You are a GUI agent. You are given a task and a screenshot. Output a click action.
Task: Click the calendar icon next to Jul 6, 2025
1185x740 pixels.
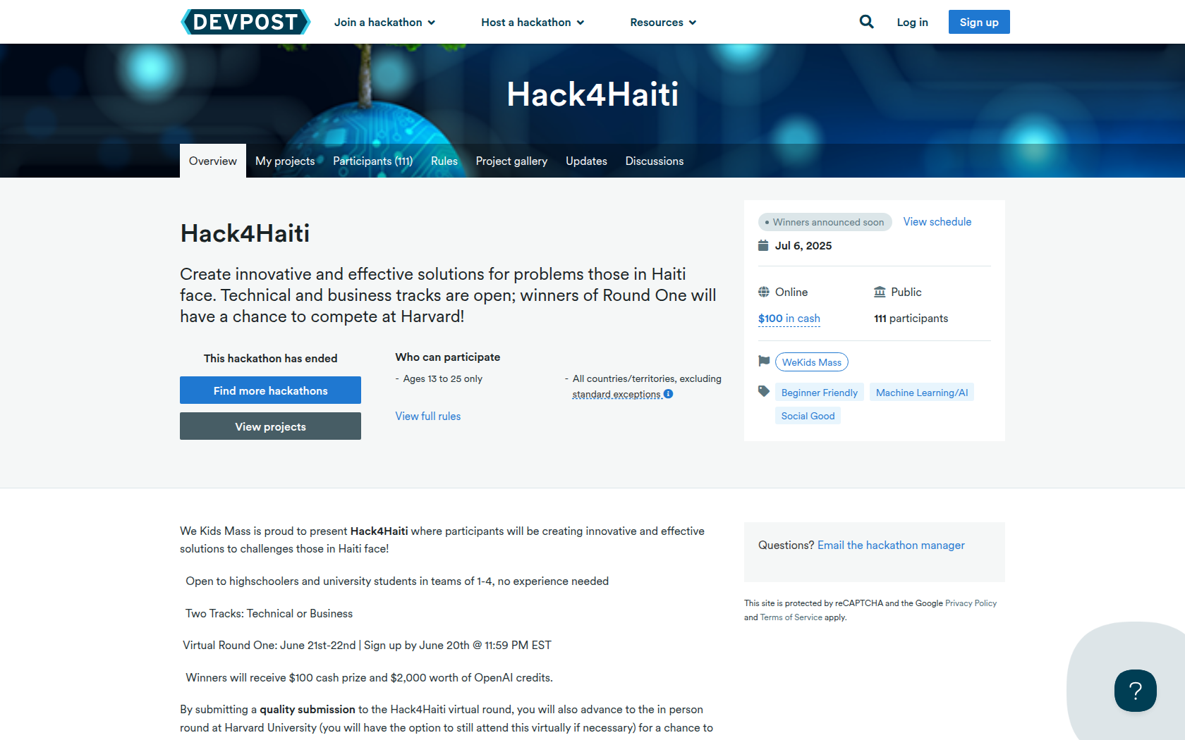[x=763, y=245]
